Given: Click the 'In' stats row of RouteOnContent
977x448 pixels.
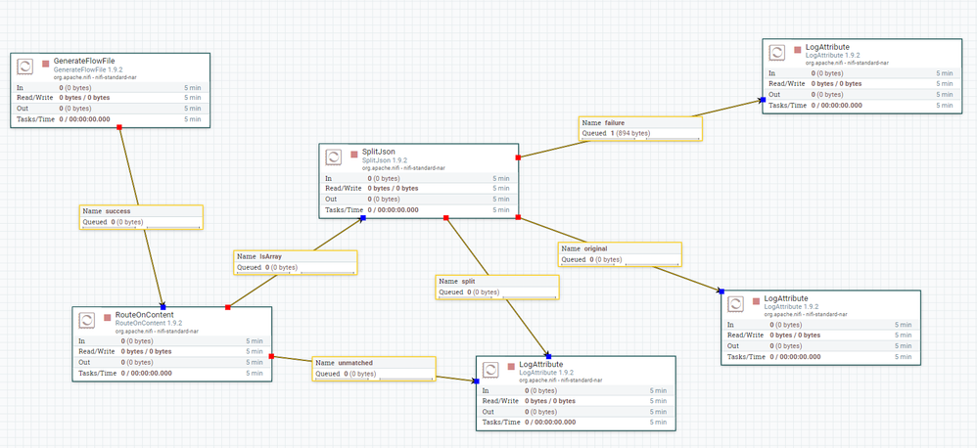Looking at the screenshot, I should (x=172, y=341).
